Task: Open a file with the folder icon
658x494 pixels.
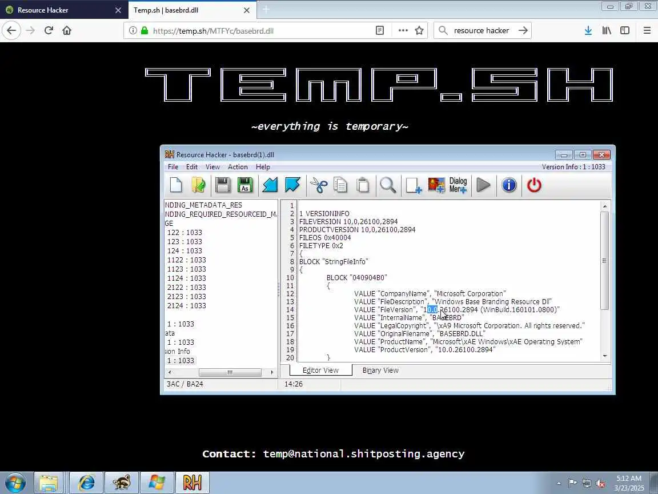Action: 199,185
